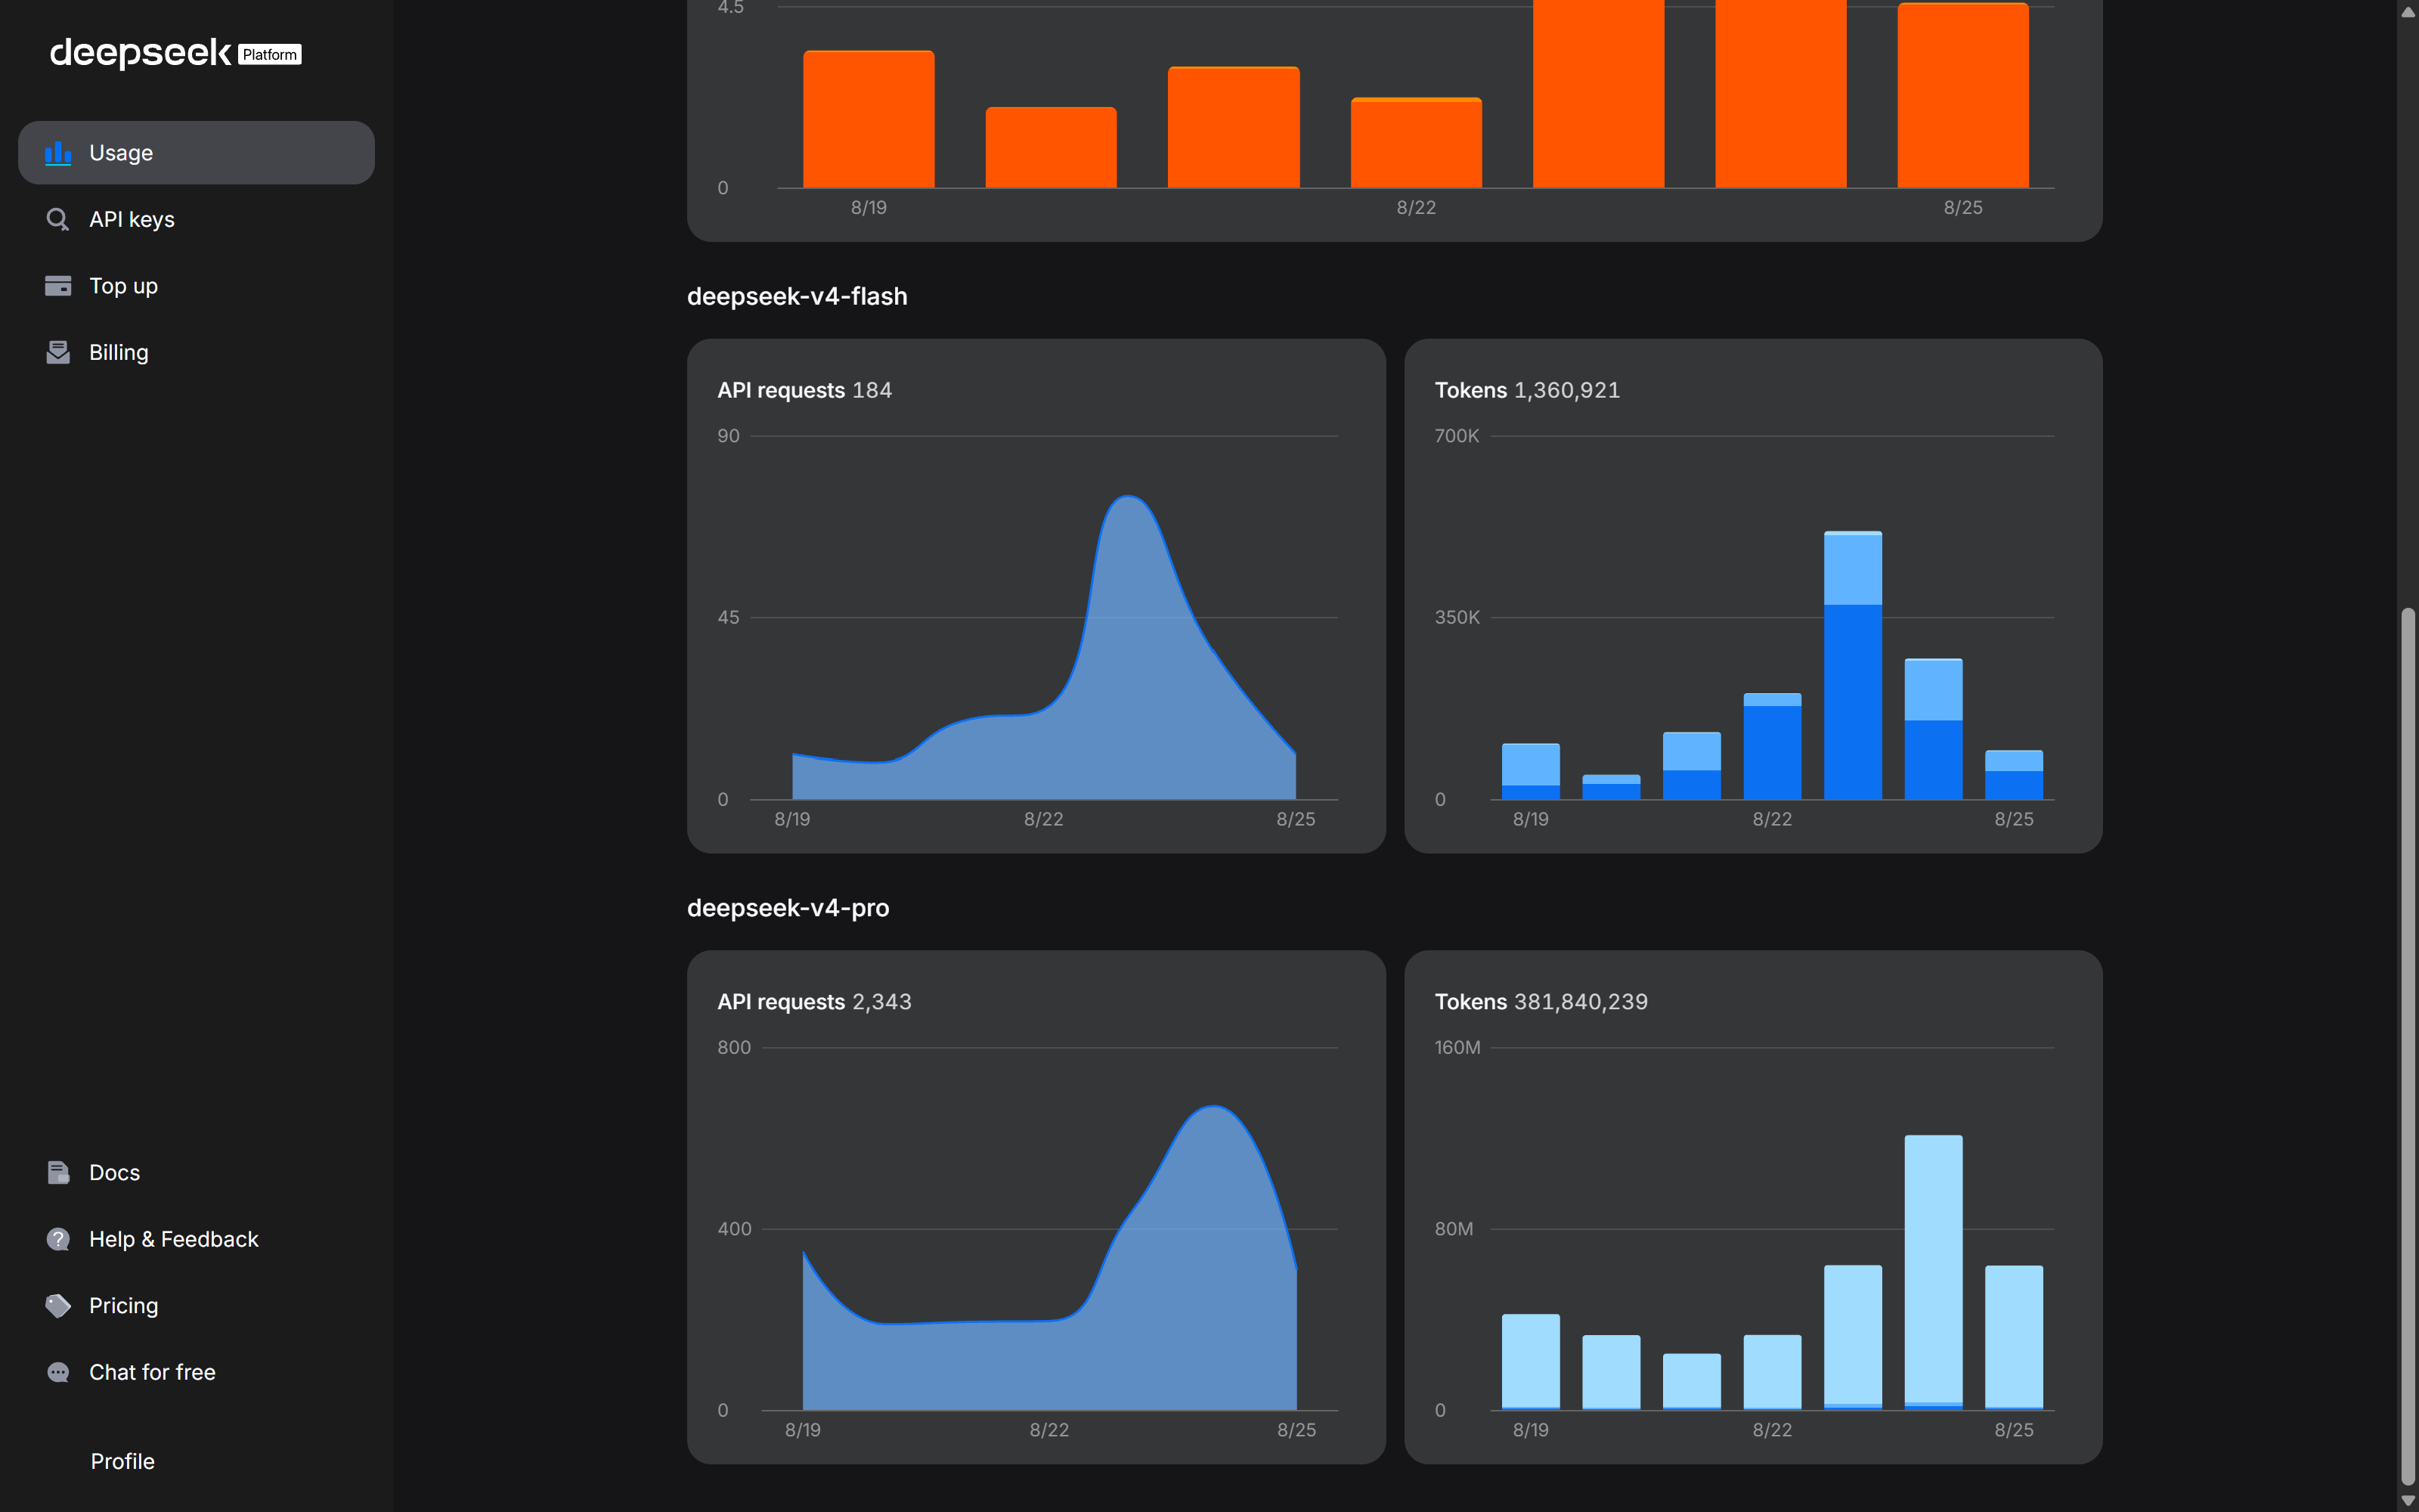This screenshot has width=2419, height=1512.
Task: Click the Help & Feedback question icon
Action: coord(58,1239)
